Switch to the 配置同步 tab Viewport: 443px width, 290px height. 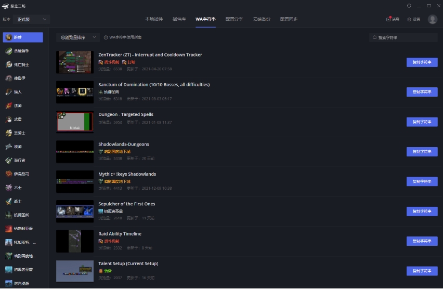point(289,19)
